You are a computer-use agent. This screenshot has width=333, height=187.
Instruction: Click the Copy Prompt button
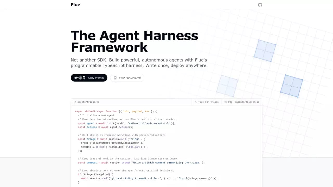click(89, 78)
